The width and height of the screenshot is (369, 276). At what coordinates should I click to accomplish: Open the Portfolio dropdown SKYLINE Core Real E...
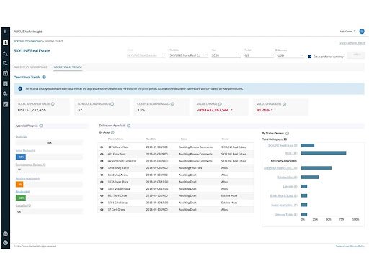tap(189, 55)
